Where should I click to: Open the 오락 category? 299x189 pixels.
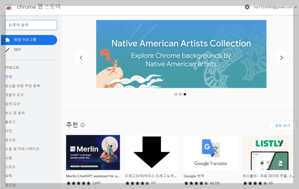tap(9, 176)
